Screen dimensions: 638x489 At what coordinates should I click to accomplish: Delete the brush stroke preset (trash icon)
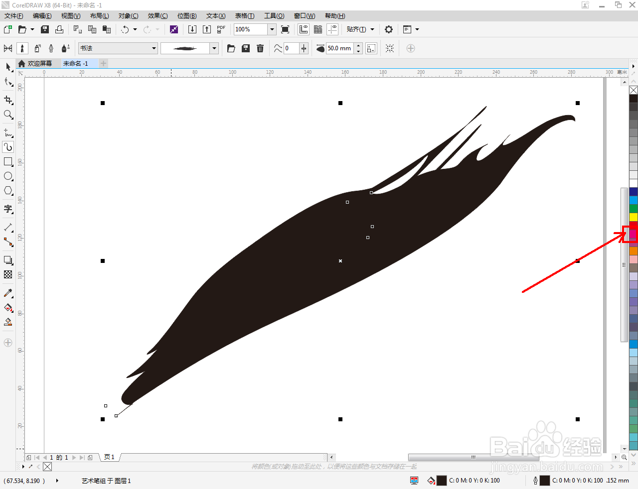coord(260,48)
